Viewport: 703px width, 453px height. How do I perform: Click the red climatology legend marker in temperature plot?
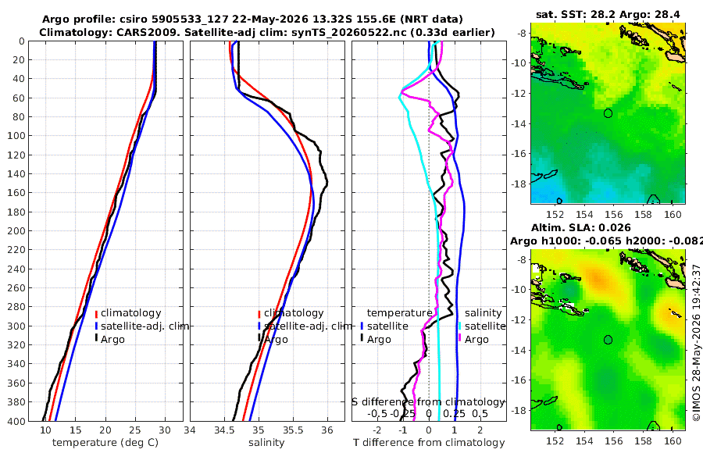coord(96,313)
